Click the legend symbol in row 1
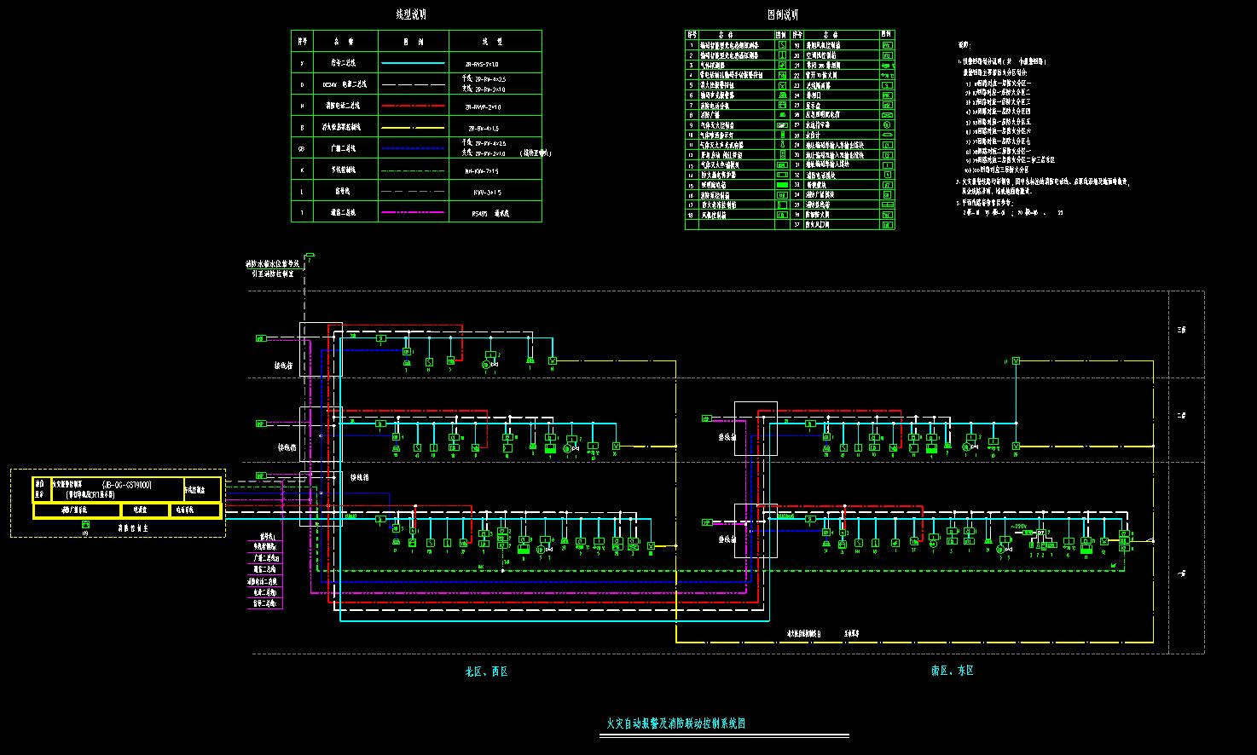The width and height of the screenshot is (1257, 755). [782, 44]
